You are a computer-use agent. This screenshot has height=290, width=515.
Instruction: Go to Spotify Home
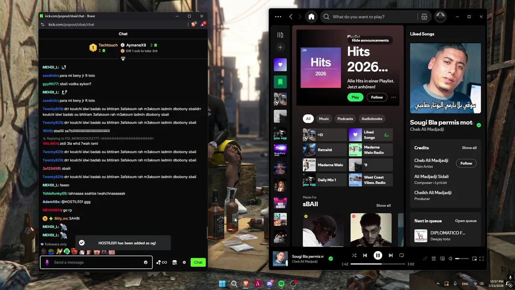point(311,17)
